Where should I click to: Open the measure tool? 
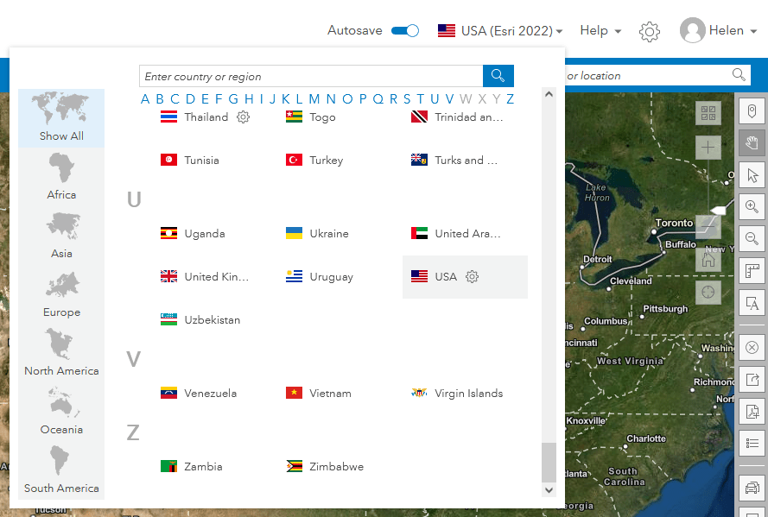752,271
